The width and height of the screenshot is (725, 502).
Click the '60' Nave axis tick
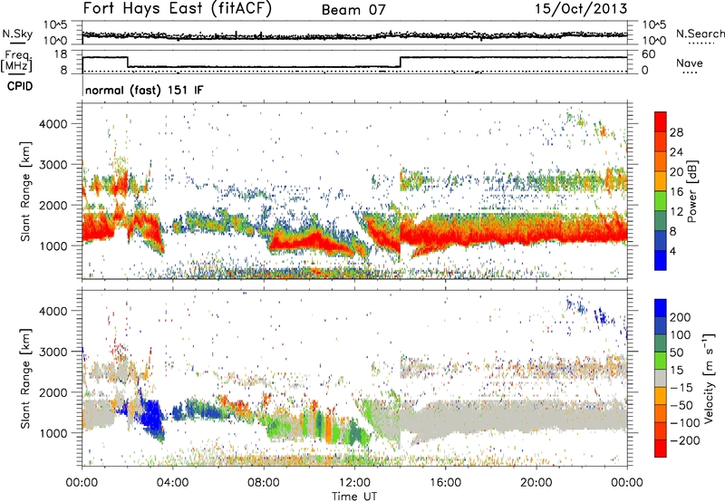coord(648,54)
